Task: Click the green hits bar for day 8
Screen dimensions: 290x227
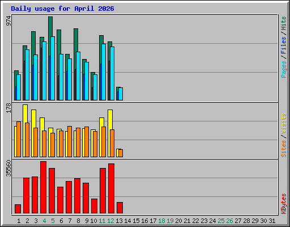Action: point(76,40)
